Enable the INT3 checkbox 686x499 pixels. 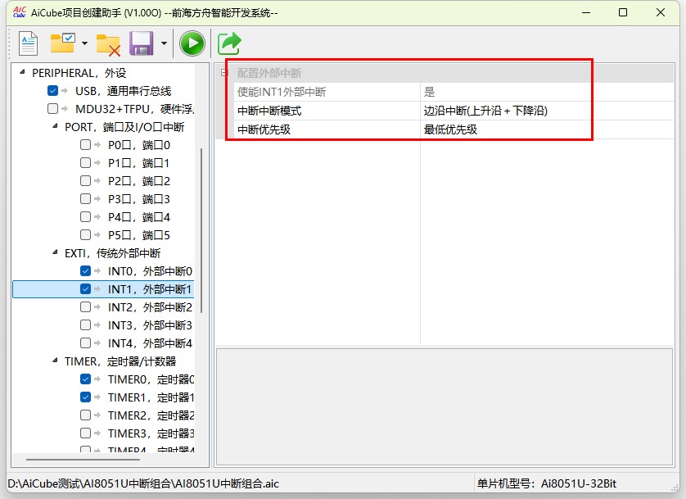click(x=85, y=324)
